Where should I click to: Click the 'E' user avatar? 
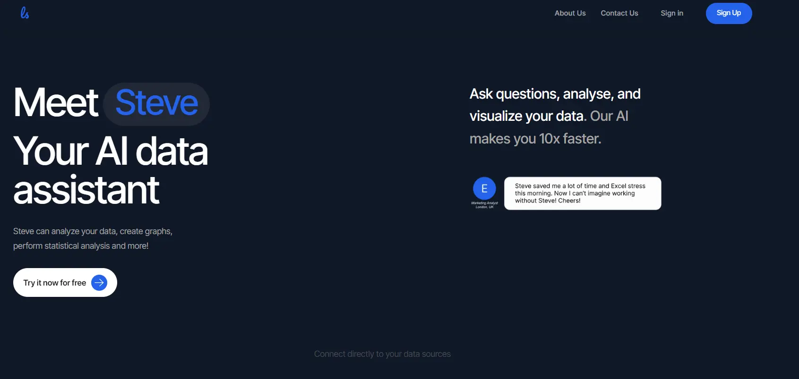pyautogui.click(x=484, y=188)
